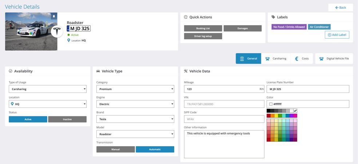The width and height of the screenshot is (358, 164).
Task: Click the Labels tag icon
Action: click(x=273, y=17)
